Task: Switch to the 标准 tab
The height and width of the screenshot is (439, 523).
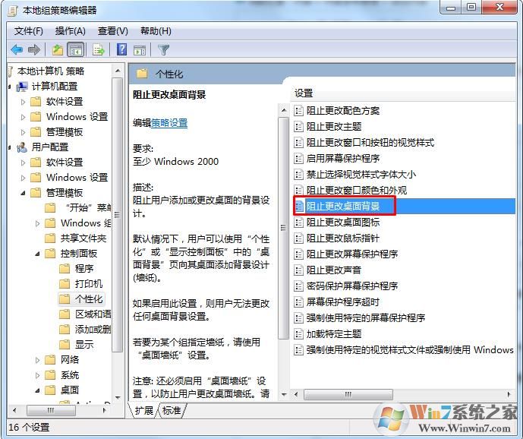Action: click(172, 410)
